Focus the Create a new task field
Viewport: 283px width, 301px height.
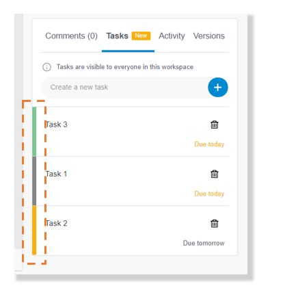pos(125,88)
